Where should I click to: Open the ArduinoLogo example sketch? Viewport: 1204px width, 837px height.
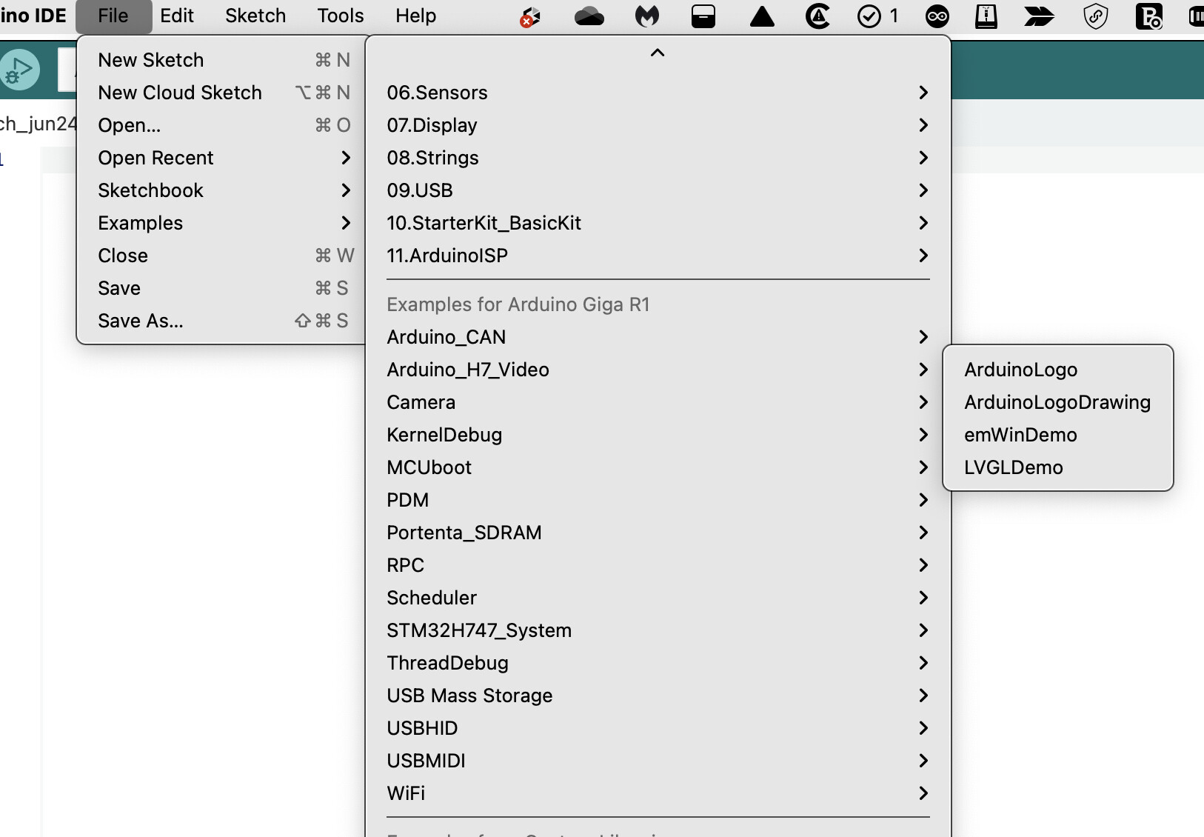coord(1058,370)
